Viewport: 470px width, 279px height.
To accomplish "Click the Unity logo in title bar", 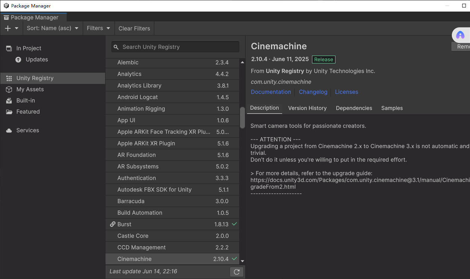I will (x=6, y=6).
